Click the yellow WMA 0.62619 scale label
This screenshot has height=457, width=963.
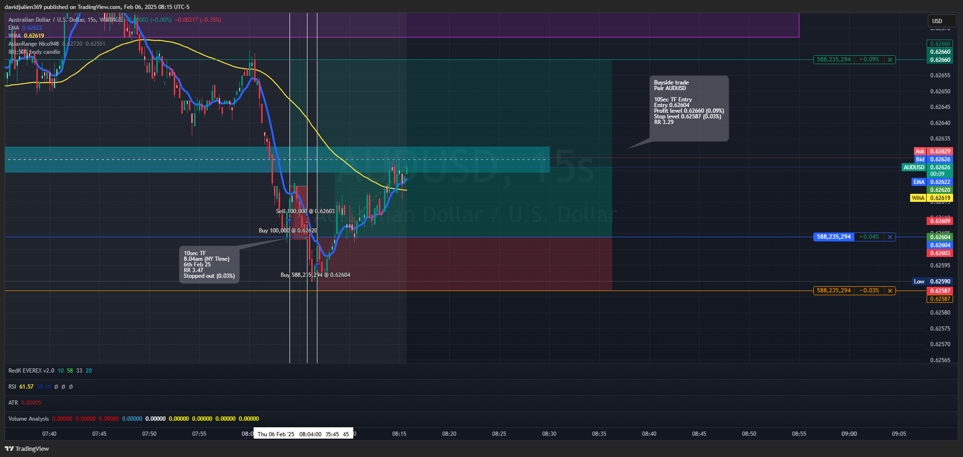point(931,198)
